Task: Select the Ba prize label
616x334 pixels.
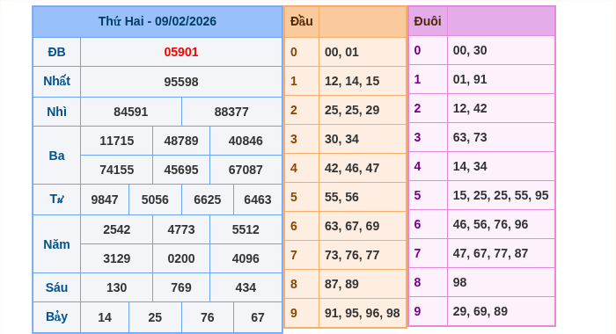Action: [56, 156]
